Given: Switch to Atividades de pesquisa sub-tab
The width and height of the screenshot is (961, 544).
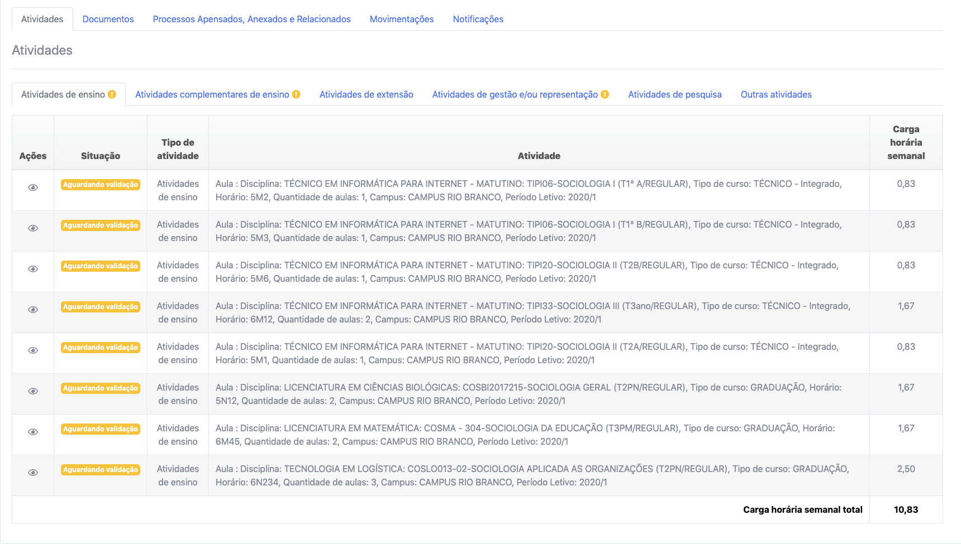Looking at the screenshot, I should [674, 94].
